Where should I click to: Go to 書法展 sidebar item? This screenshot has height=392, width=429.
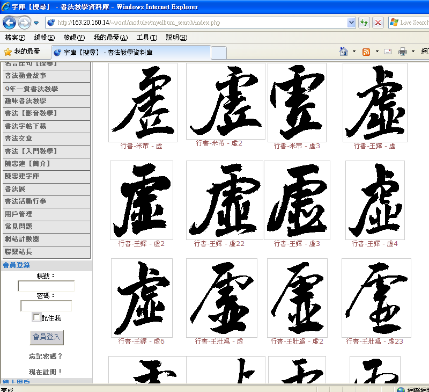click(47, 189)
